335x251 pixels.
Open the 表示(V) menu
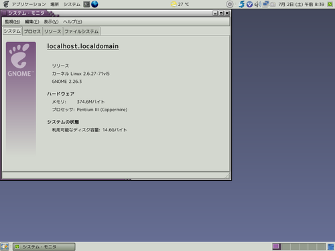(x=51, y=21)
